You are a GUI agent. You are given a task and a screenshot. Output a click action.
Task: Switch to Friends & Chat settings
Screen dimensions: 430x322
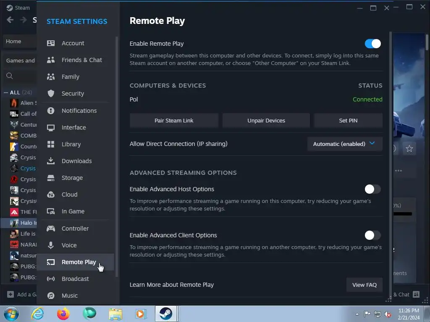(75, 60)
